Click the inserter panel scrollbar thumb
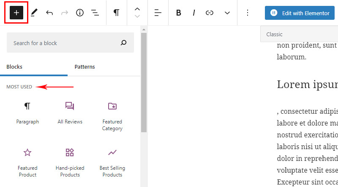 pyautogui.click(x=144, y=83)
